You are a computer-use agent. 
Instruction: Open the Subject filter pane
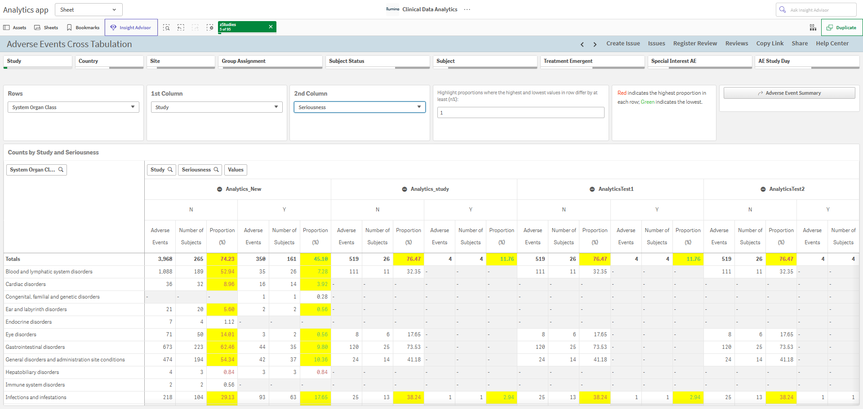click(485, 62)
